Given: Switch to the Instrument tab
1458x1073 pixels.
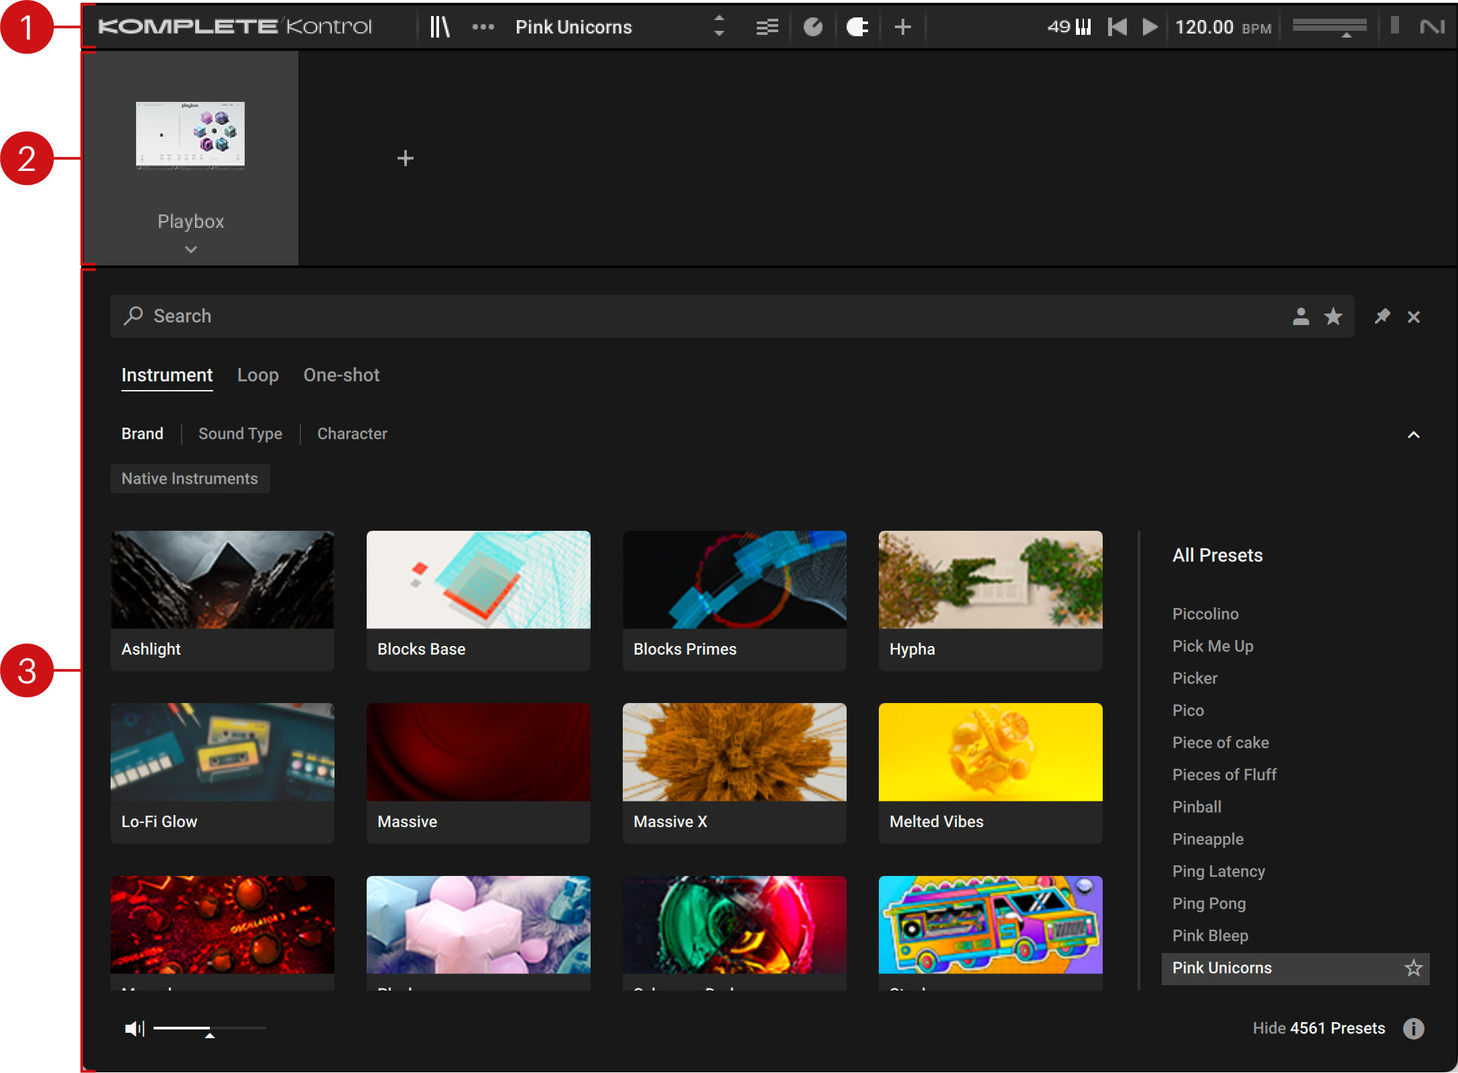Looking at the screenshot, I should tap(167, 375).
